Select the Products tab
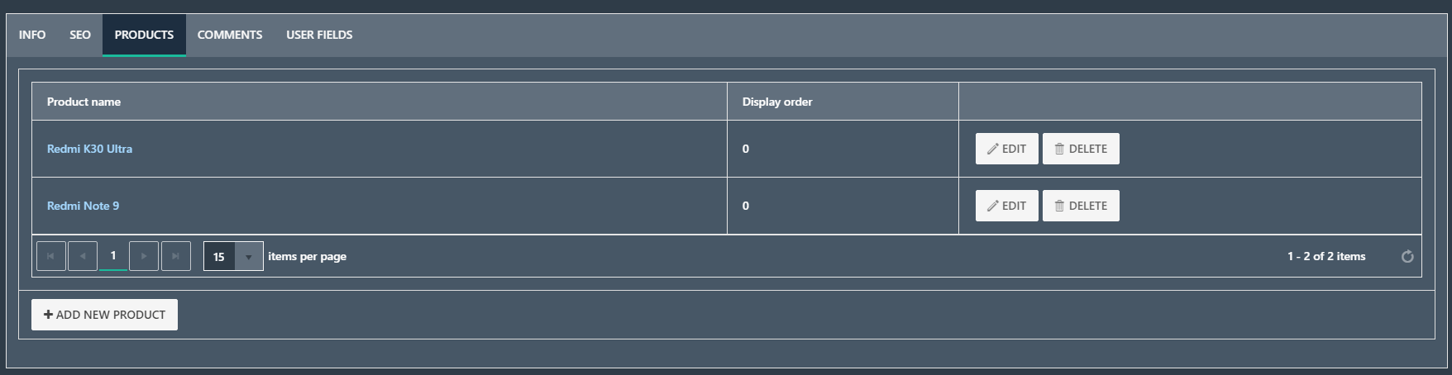 [144, 35]
